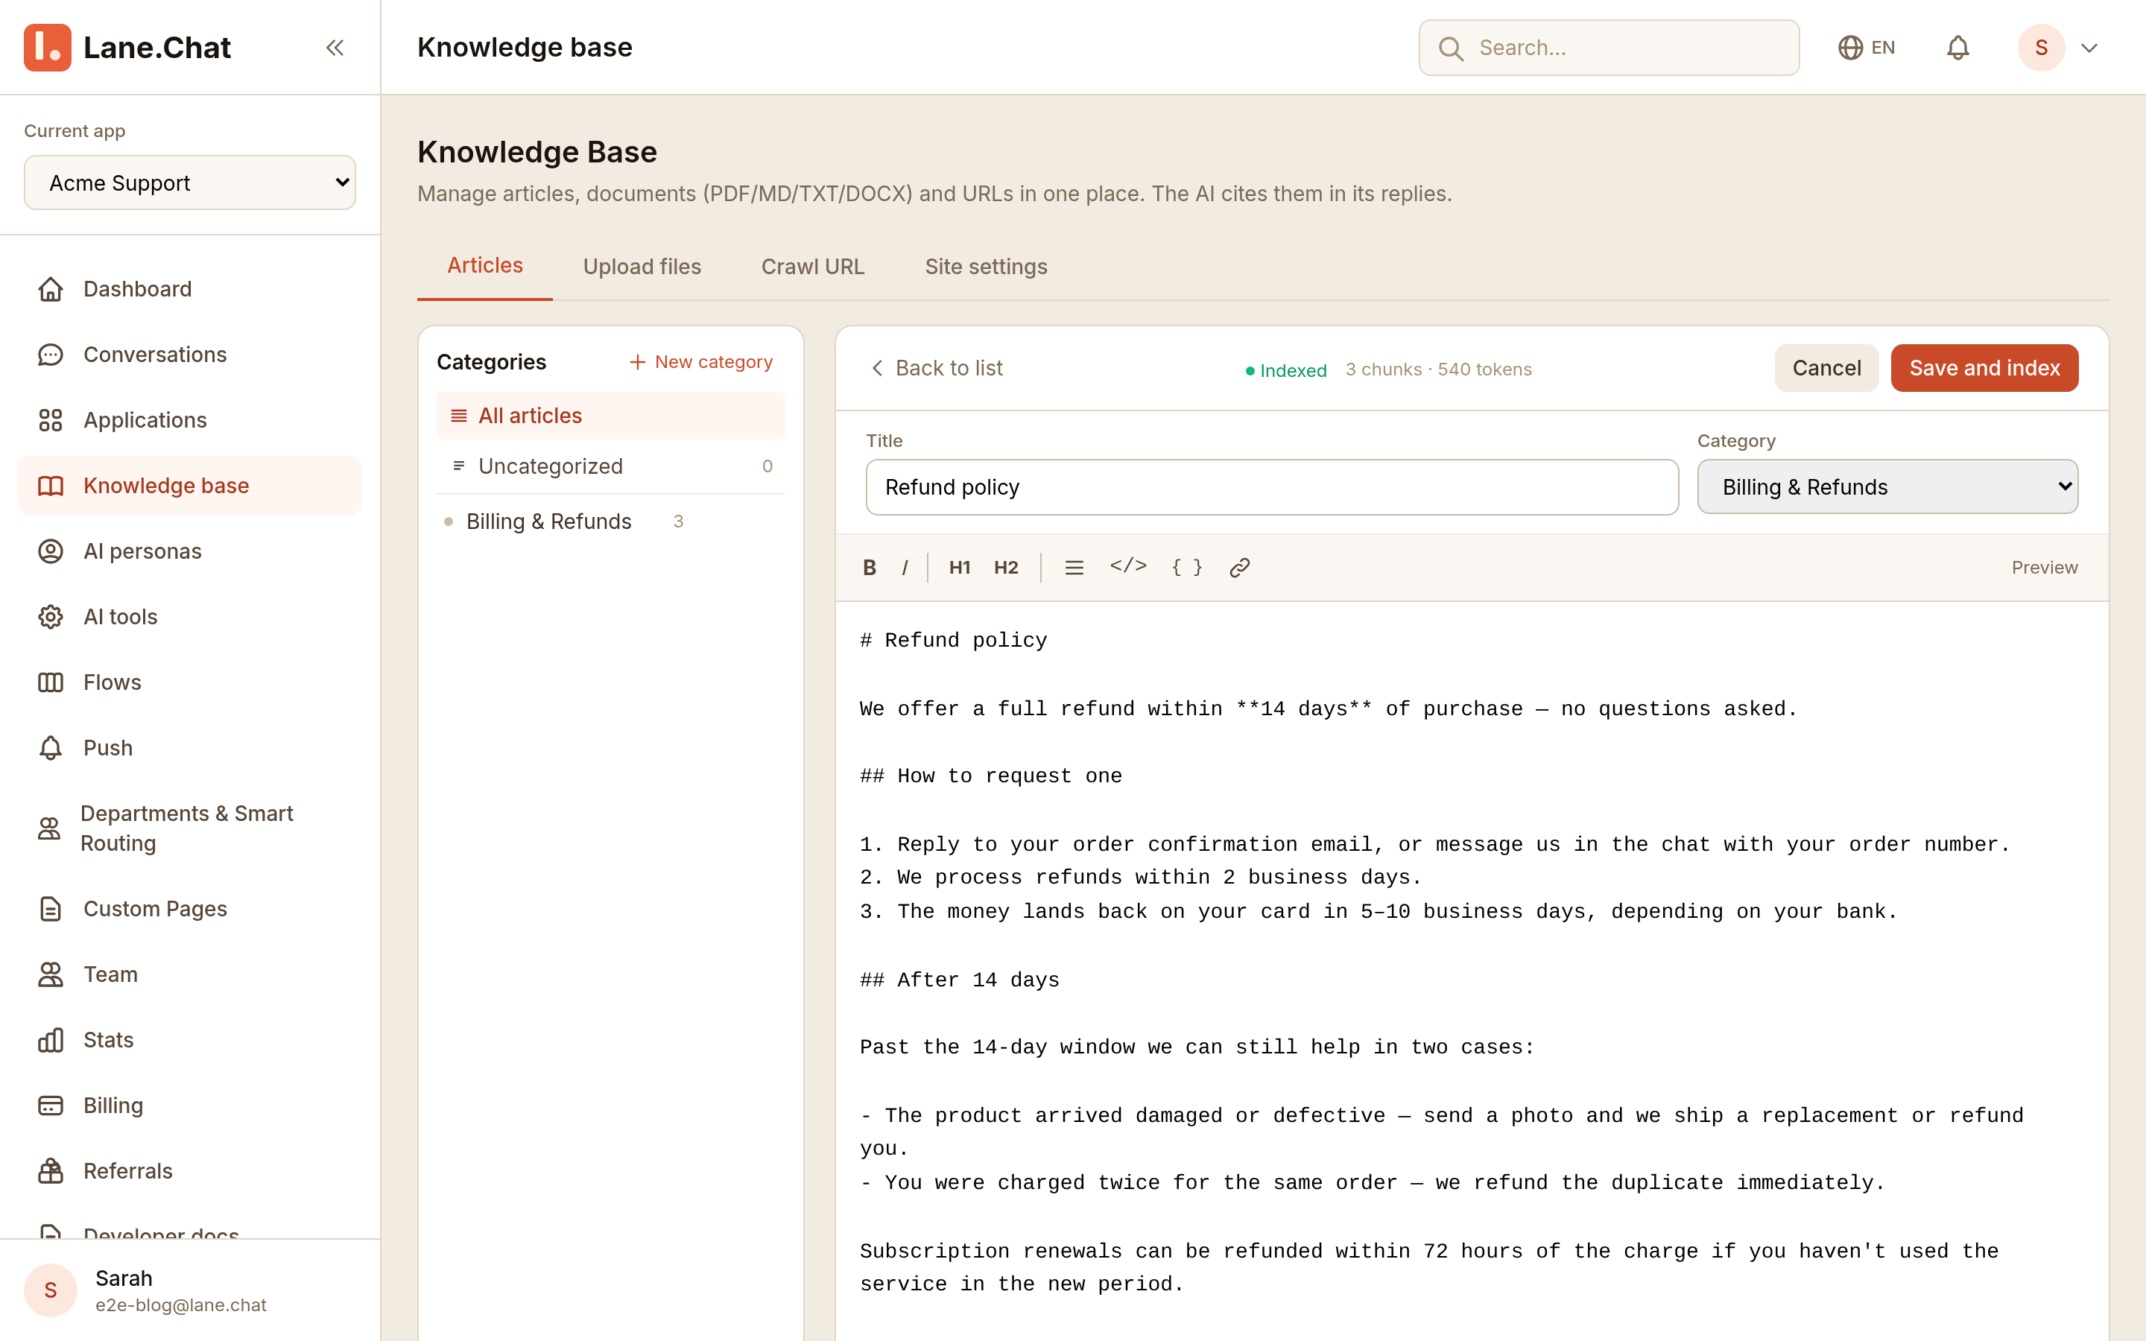Image resolution: width=2146 pixels, height=1341 pixels.
Task: Click the Conversations chat bubble icon
Action: pyautogui.click(x=51, y=355)
